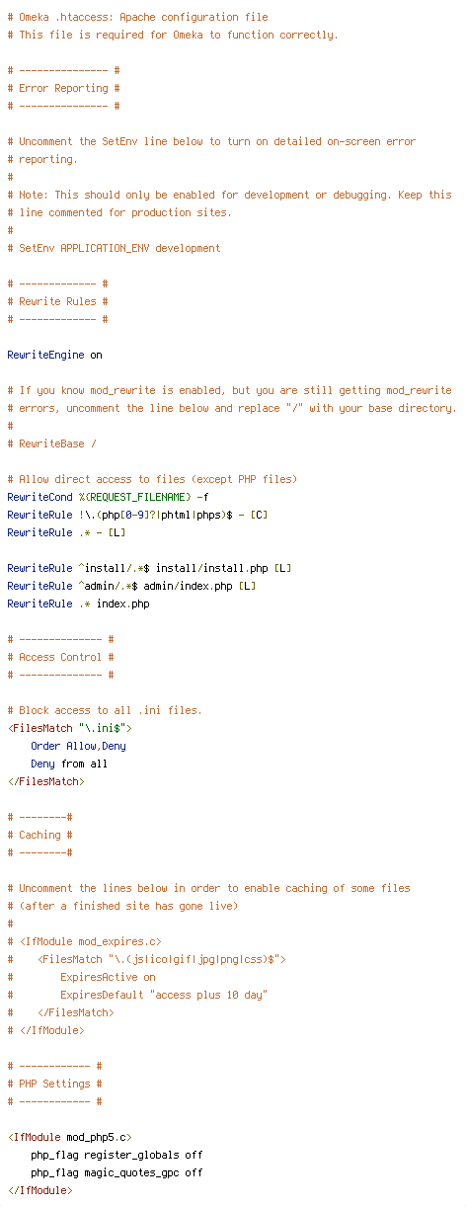Click the RewriteRule with php[0-9] pattern
The image size is (466, 1207).
[137, 515]
